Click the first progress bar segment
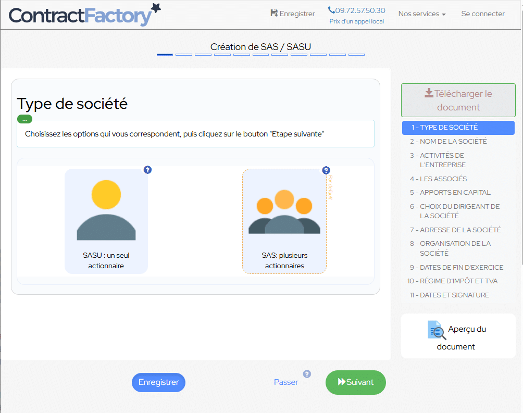The image size is (523, 413). (165, 54)
